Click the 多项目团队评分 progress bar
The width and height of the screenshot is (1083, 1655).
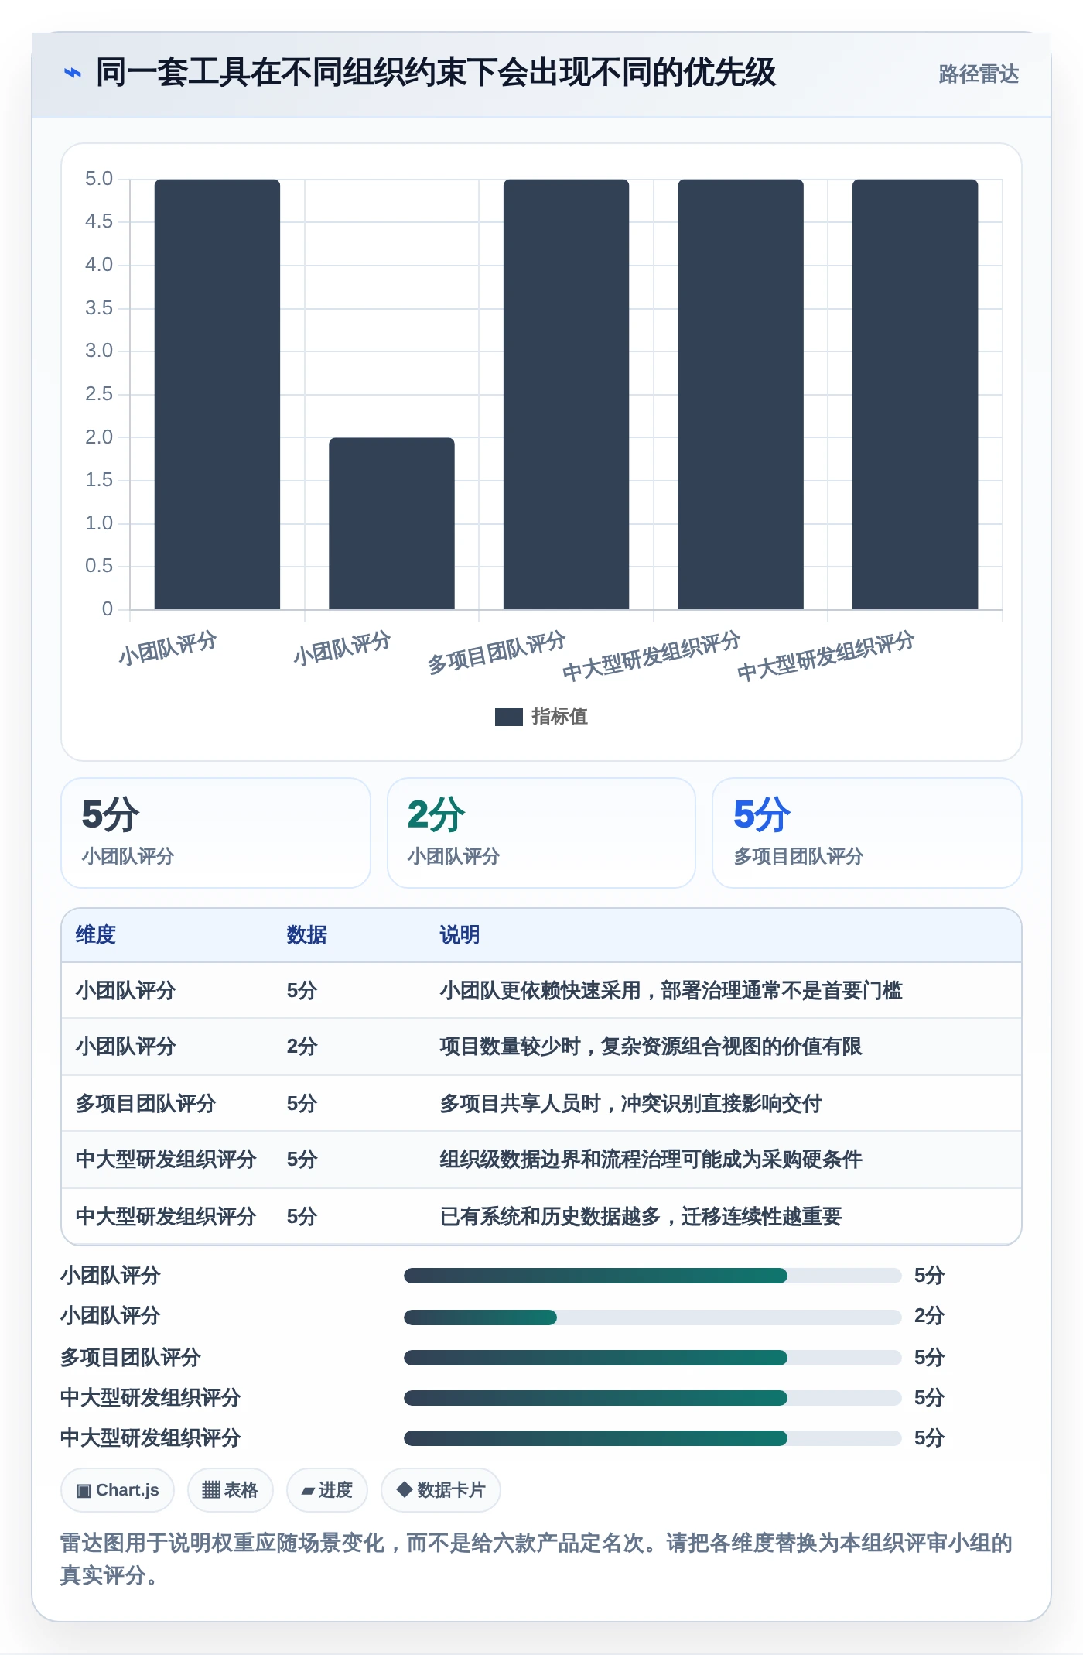coord(652,1358)
